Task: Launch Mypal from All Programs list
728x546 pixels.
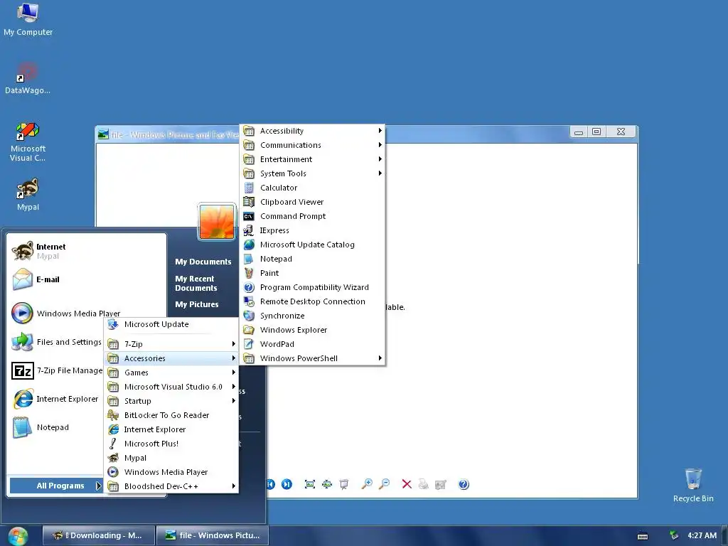Action: [171, 458]
